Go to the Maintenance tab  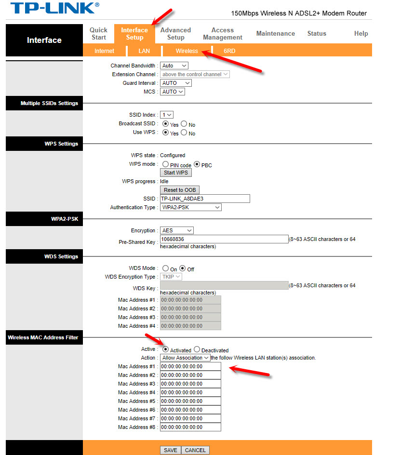(275, 34)
